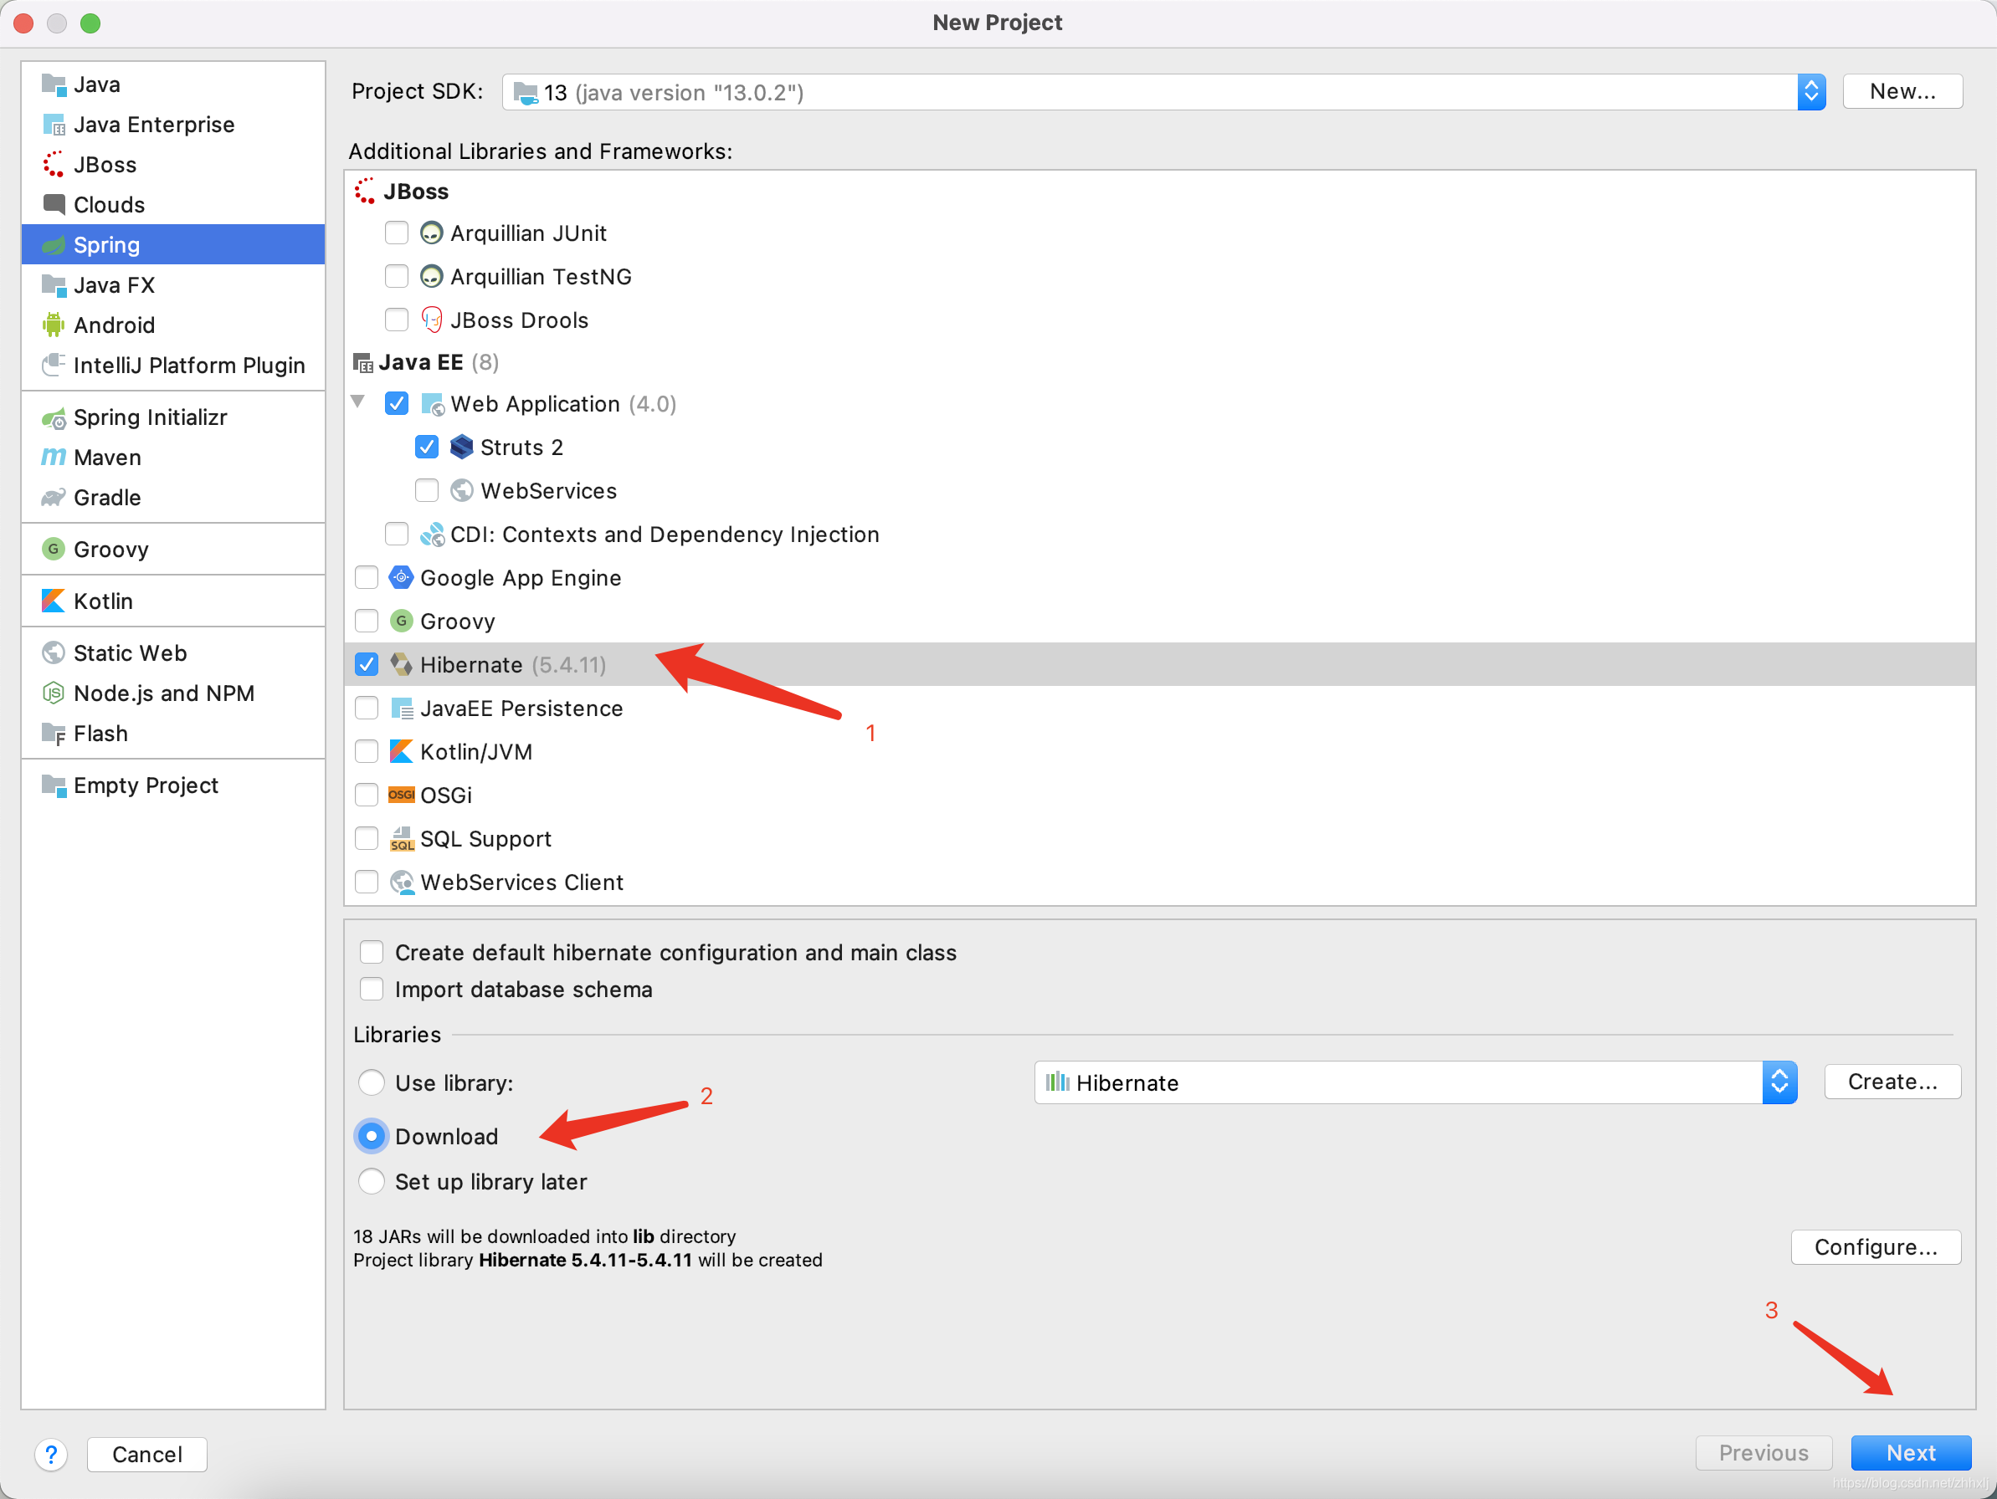Switch to Java Enterprise project category

click(153, 125)
